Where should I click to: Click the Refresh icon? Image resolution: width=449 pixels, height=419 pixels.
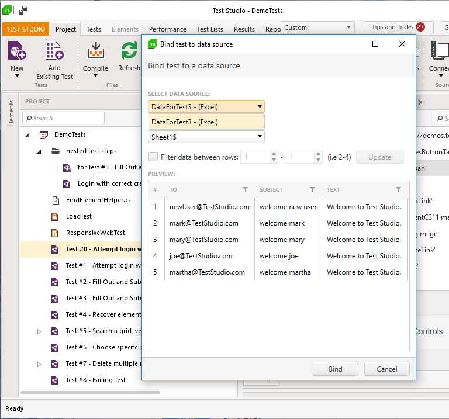[129, 51]
